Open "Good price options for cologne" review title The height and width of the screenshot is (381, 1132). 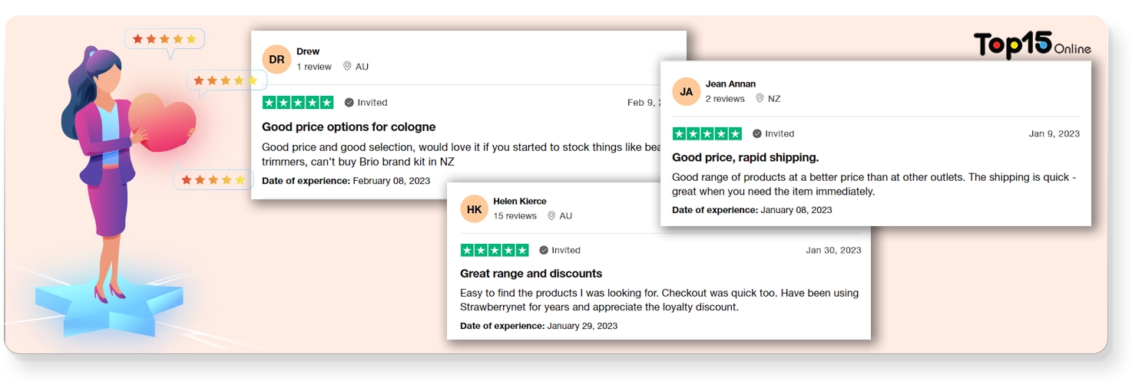click(349, 126)
